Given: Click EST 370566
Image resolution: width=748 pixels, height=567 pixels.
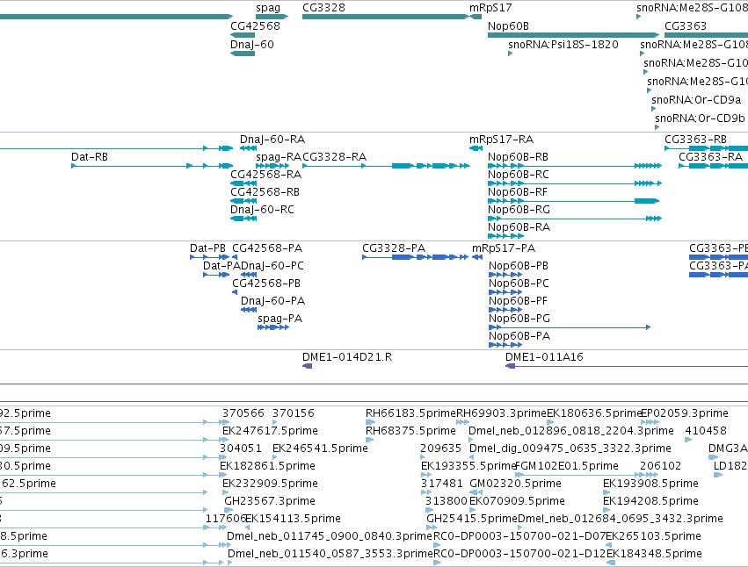Looking at the screenshot, I should (x=243, y=413).
